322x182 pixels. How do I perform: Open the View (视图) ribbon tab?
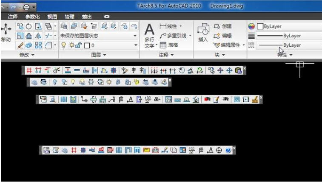tap(52, 17)
